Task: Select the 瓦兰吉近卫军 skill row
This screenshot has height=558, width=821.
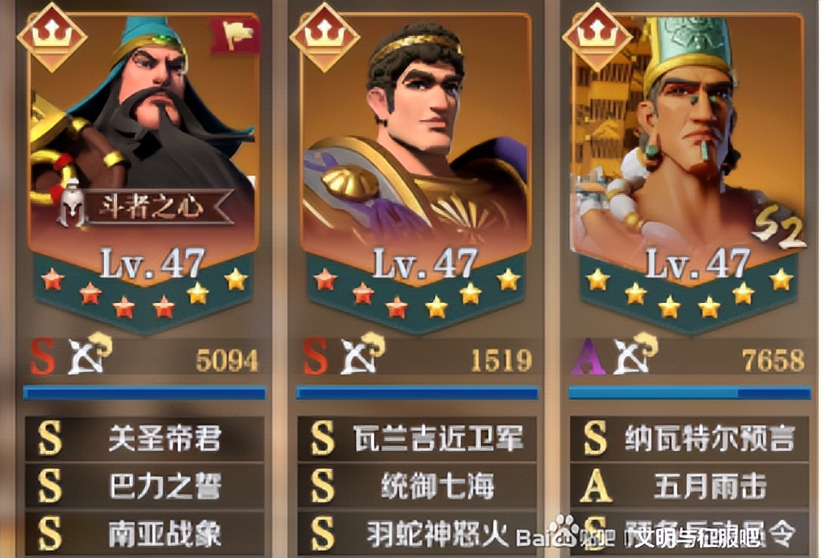Action: click(417, 438)
